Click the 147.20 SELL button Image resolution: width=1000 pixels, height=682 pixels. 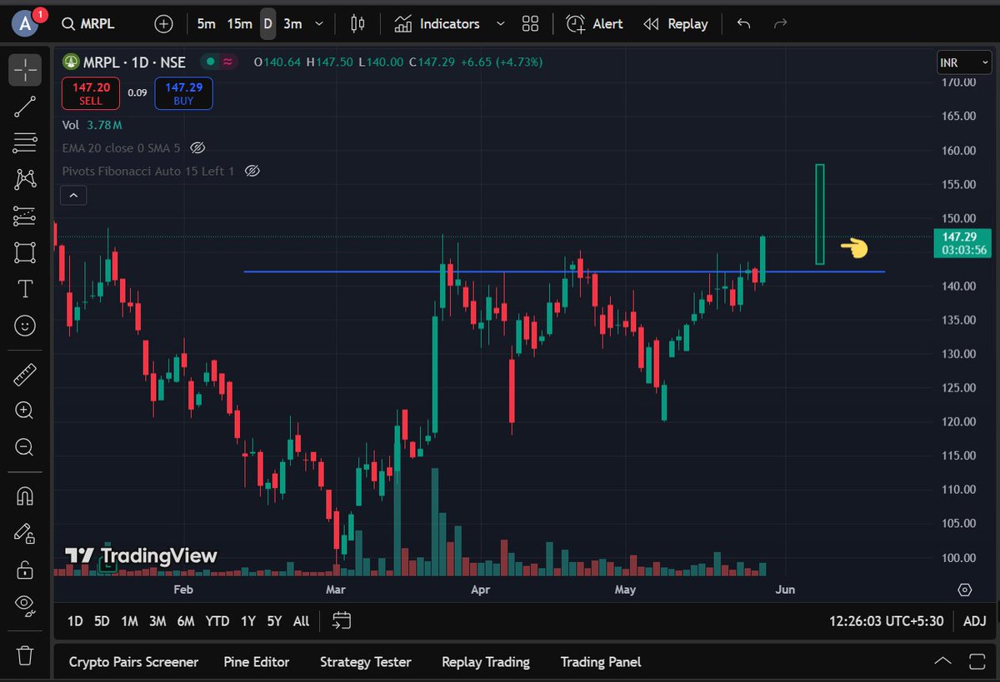[x=90, y=93]
